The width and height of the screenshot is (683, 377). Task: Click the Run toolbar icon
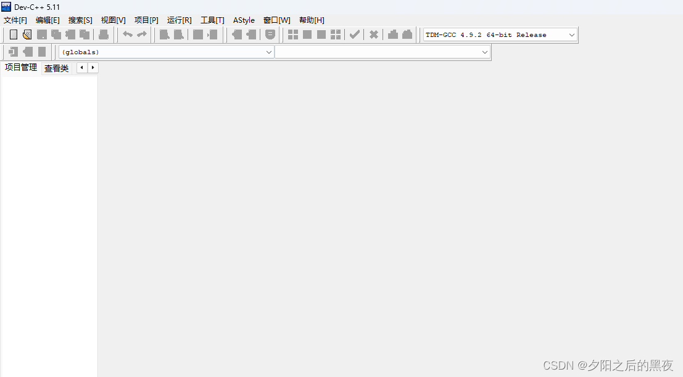307,34
